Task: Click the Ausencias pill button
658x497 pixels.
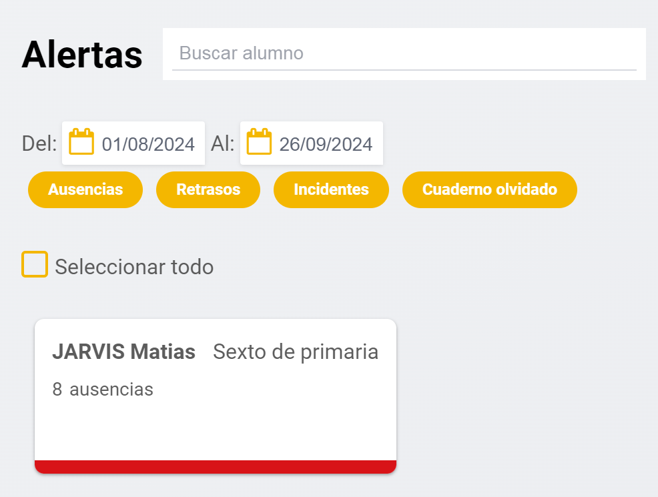Action: [x=85, y=189]
